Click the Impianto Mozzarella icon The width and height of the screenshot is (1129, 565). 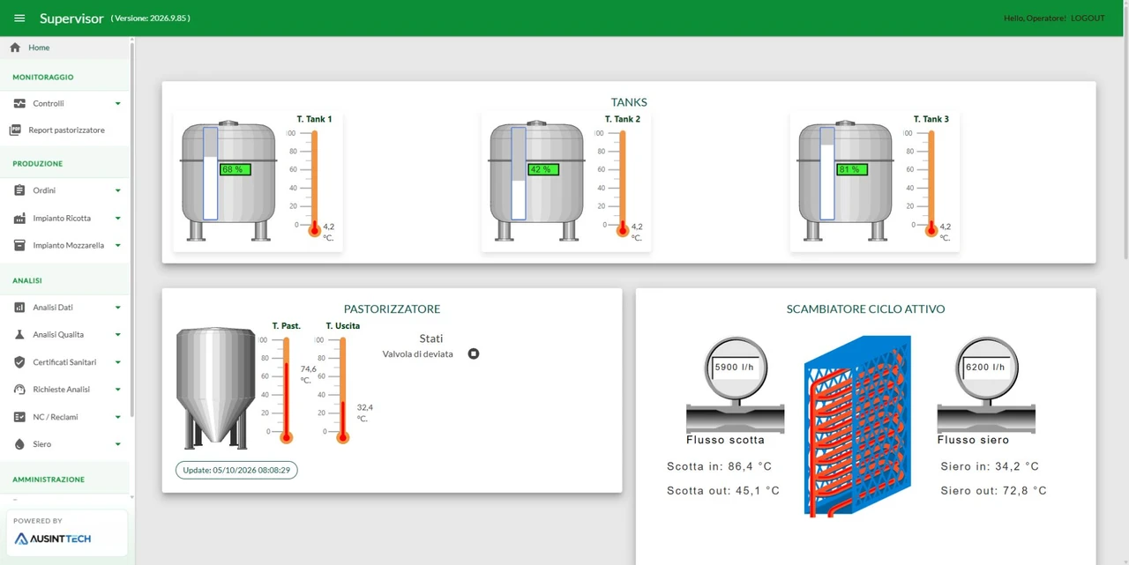19,246
